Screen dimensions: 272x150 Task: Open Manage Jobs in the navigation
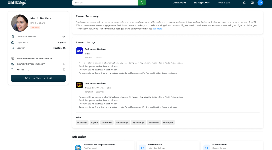point(202,2)
